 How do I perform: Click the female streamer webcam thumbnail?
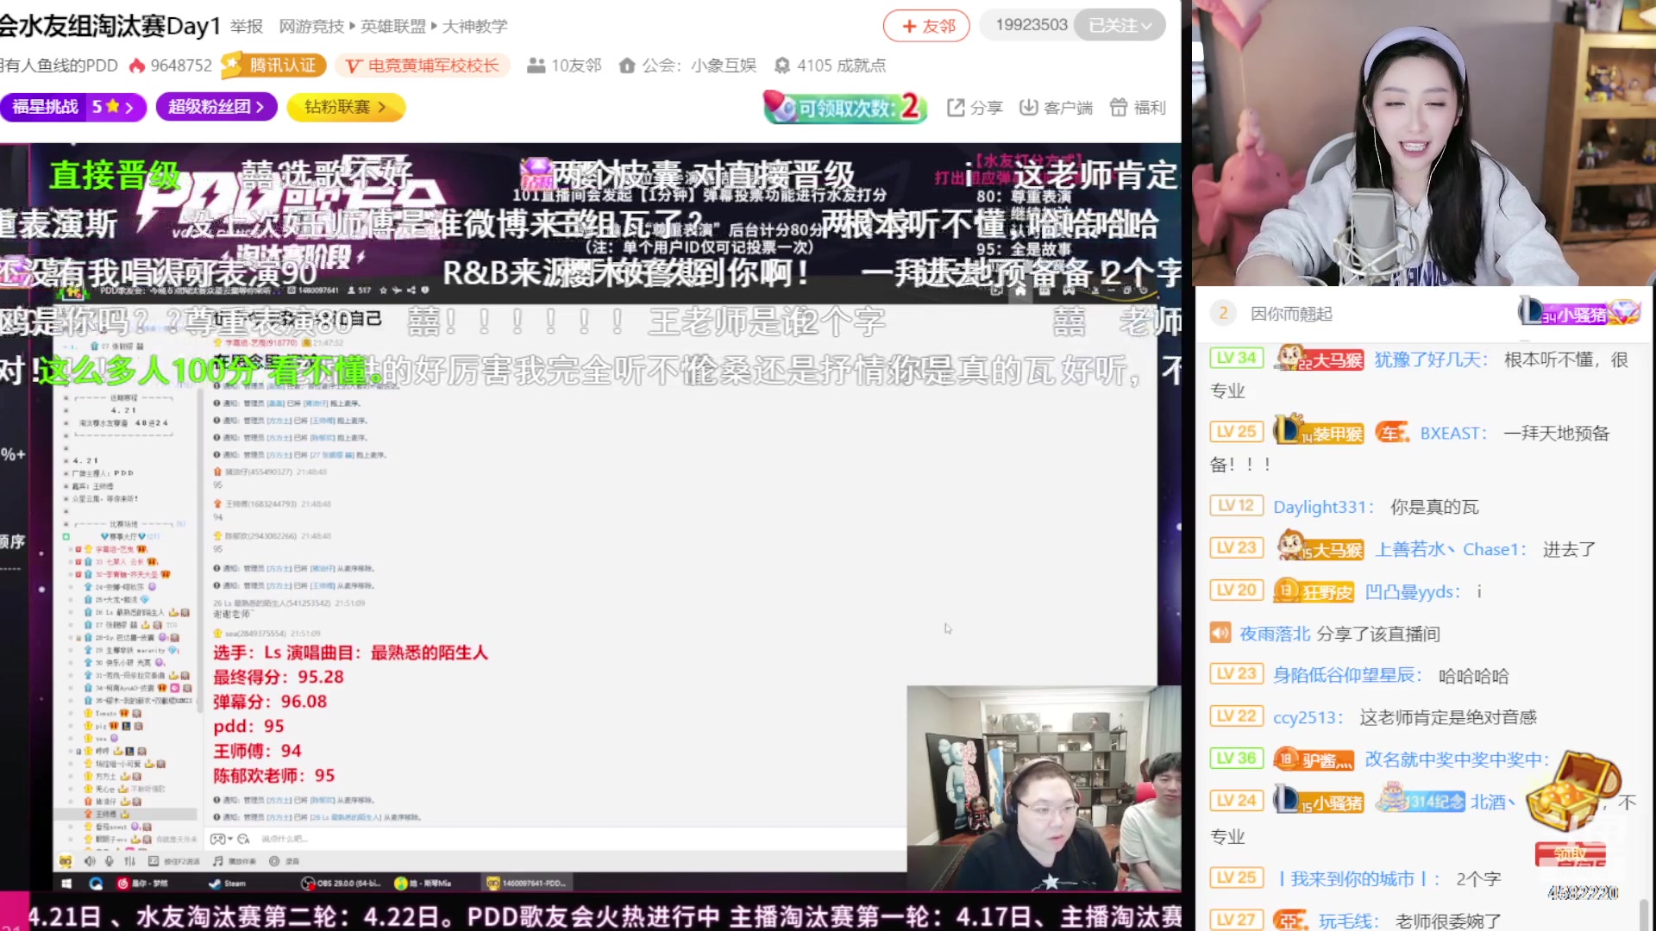[1423, 143]
